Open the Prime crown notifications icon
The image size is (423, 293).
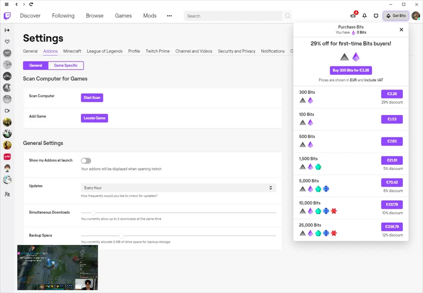point(353,15)
